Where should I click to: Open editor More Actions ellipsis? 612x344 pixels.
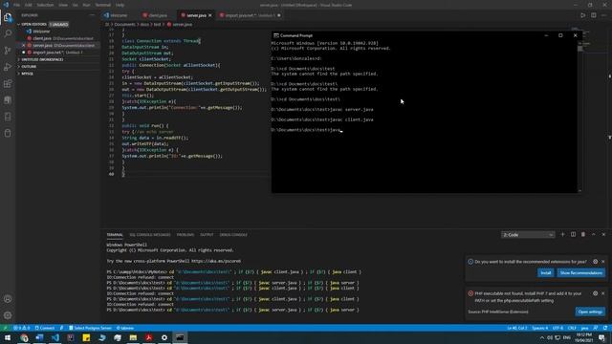click(x=603, y=15)
